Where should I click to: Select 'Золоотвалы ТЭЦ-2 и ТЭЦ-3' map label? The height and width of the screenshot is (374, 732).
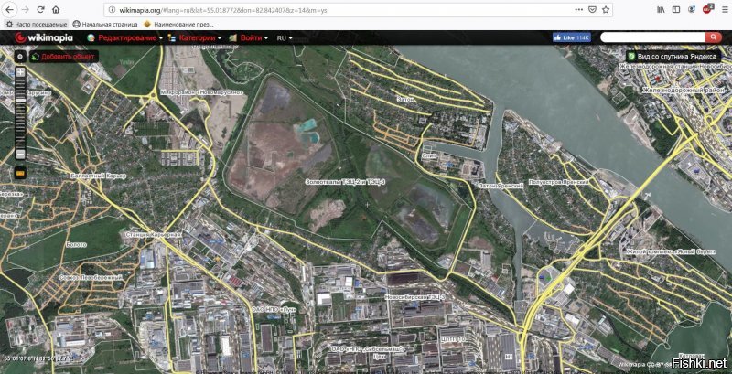(345, 180)
